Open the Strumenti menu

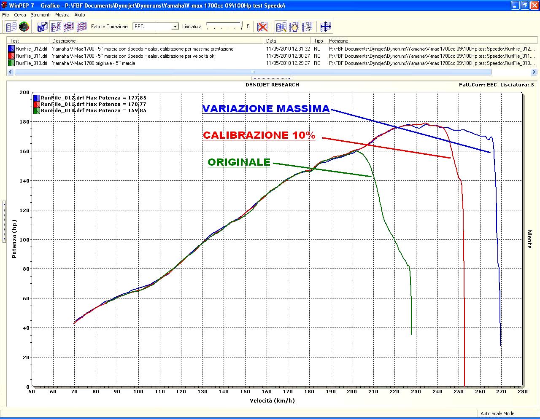pyautogui.click(x=40, y=15)
